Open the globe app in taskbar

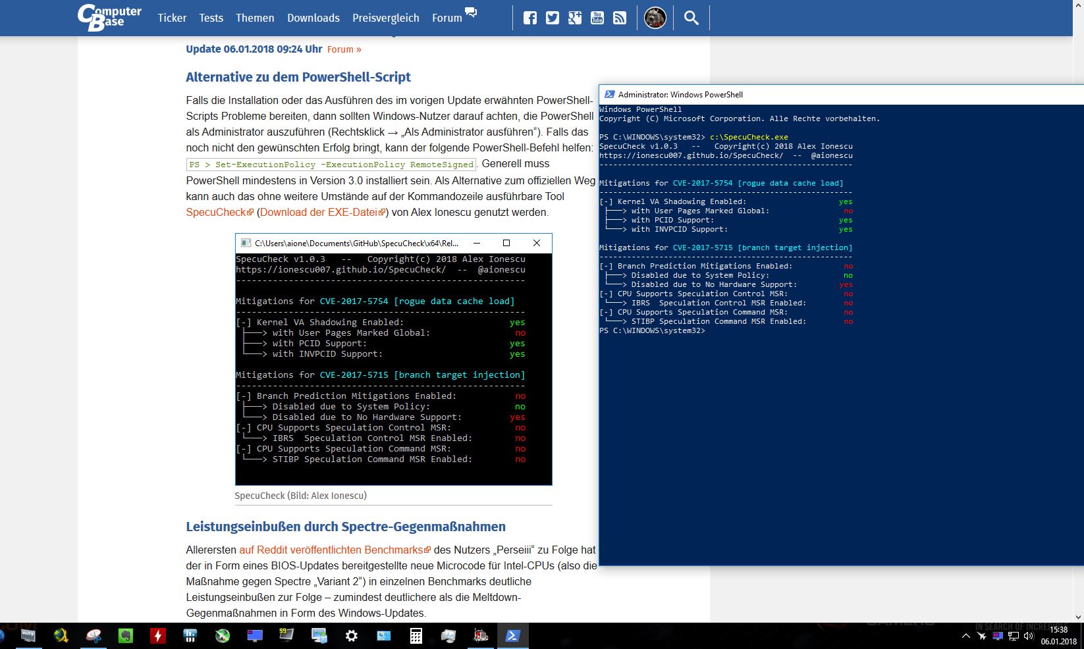click(61, 636)
